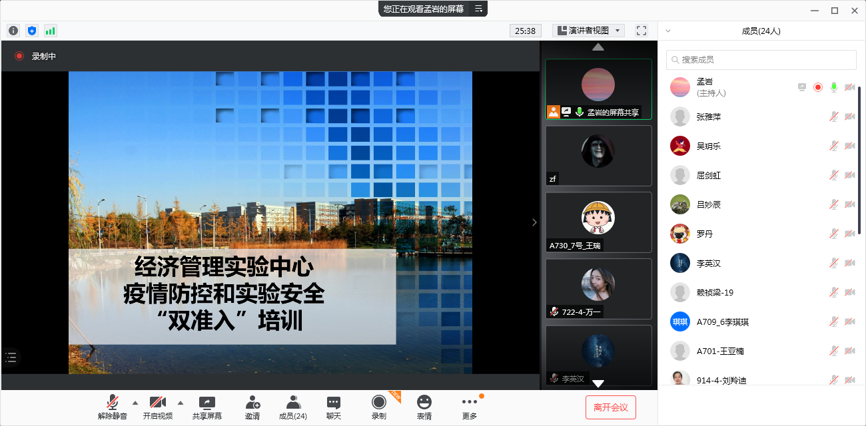Toggle the members list panel
The image size is (866, 426).
point(292,407)
